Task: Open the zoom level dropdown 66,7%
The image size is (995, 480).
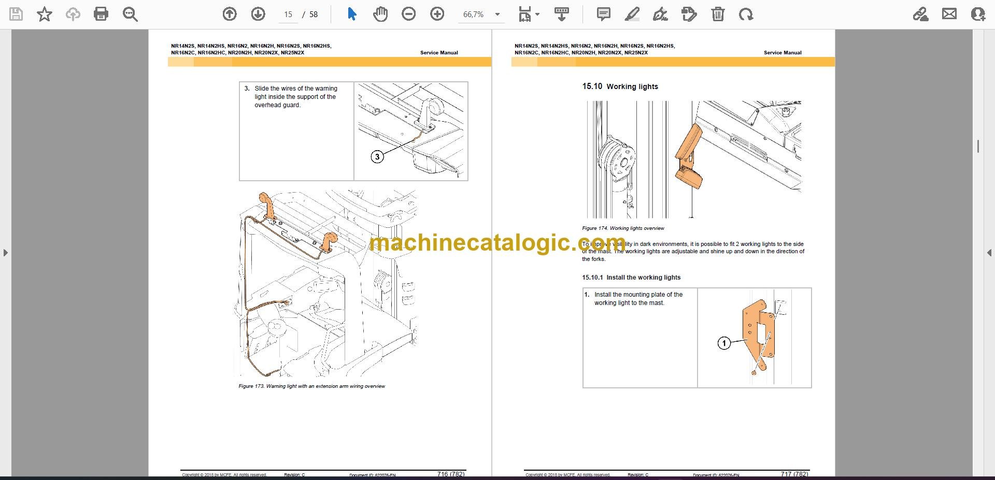Action: (481, 14)
